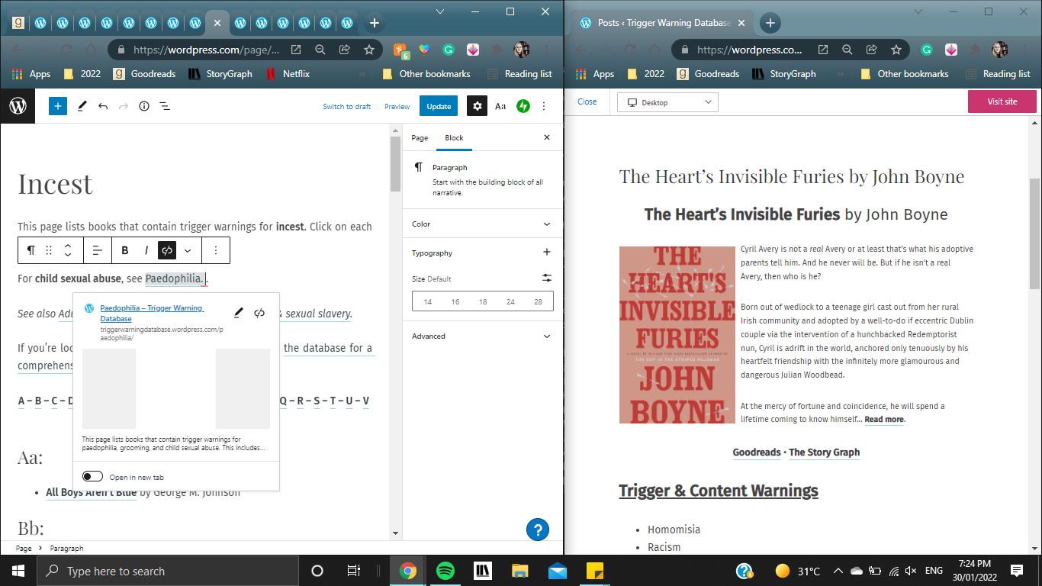
Task: Click the Bold formatting button
Action: pyautogui.click(x=125, y=250)
